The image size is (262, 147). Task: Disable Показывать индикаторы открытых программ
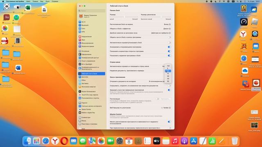click(x=169, y=51)
